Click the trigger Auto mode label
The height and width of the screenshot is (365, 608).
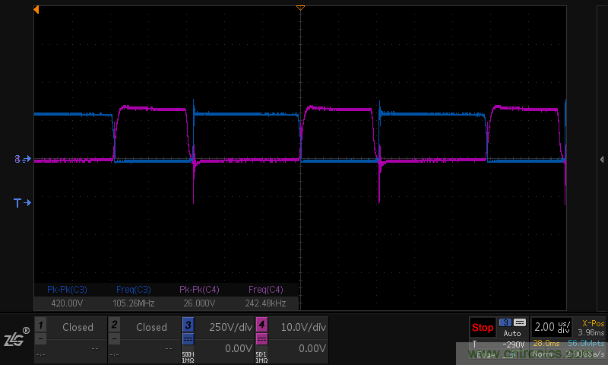512,333
